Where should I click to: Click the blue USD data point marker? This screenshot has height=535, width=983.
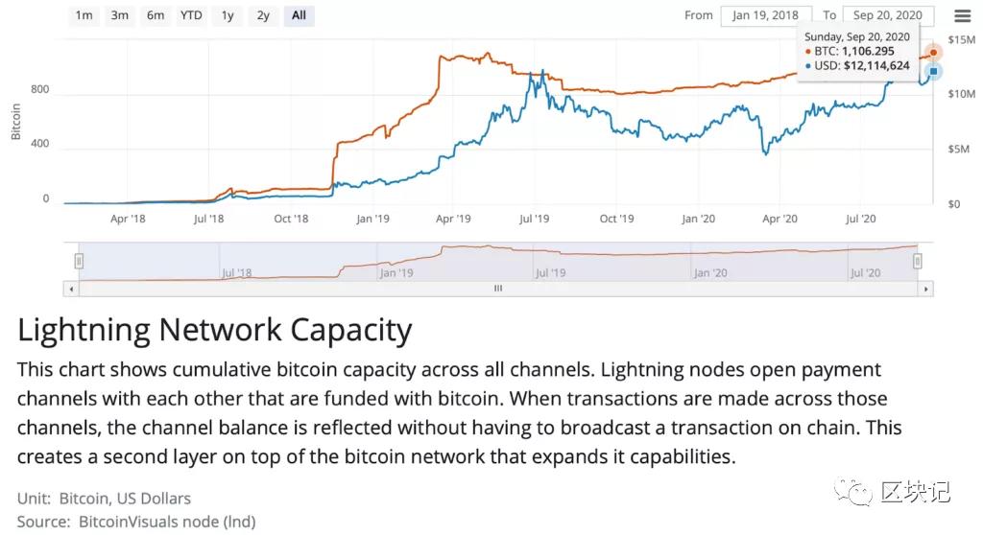pyautogui.click(x=933, y=71)
